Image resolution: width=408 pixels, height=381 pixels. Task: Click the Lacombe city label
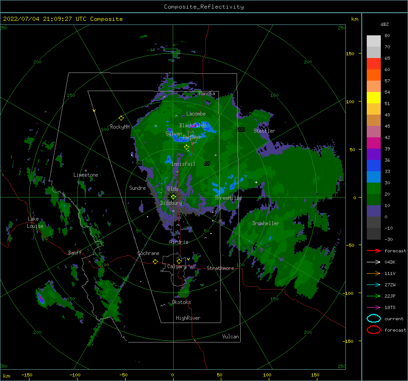coord(196,114)
